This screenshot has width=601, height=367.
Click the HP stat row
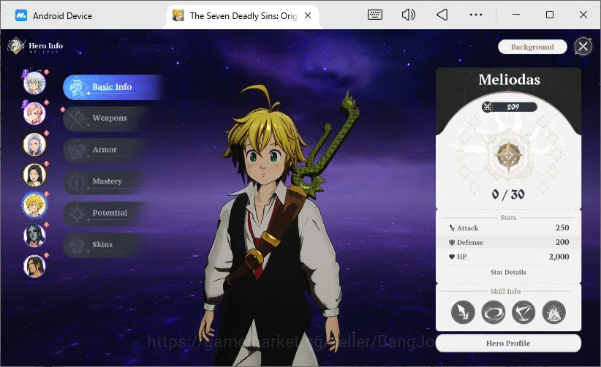tap(508, 257)
